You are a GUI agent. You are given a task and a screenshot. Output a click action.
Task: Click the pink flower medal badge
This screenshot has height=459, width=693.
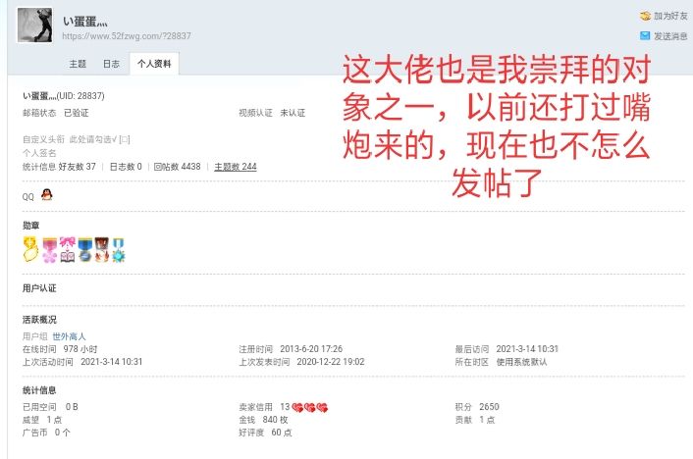click(x=49, y=250)
